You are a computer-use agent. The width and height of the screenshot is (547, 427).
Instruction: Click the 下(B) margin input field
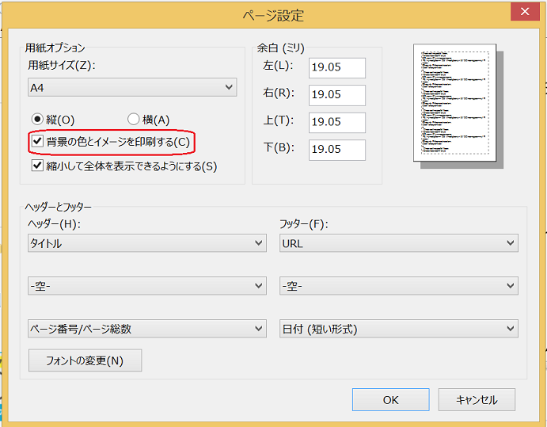[337, 150]
